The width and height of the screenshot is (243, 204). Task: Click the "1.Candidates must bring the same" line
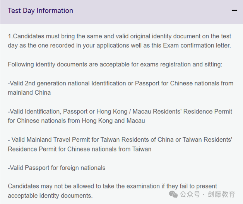(120, 36)
